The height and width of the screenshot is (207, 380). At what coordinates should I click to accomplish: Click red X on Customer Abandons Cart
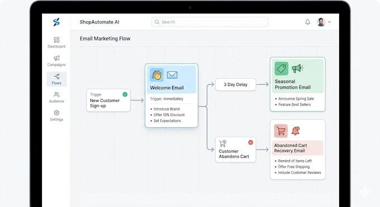pos(250,142)
